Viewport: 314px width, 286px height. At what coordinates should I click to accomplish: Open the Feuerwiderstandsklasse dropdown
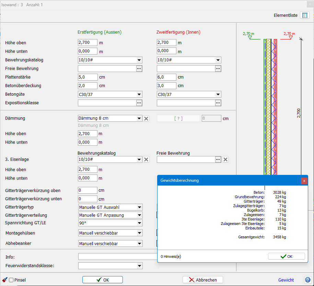click(139, 266)
